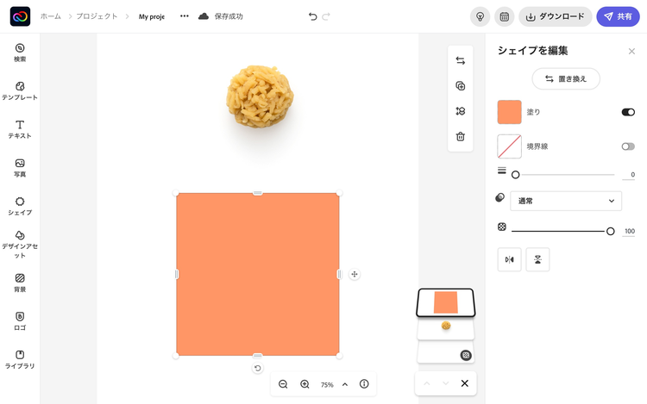
Task: Open the 背景 background panel
Action: coord(20,283)
